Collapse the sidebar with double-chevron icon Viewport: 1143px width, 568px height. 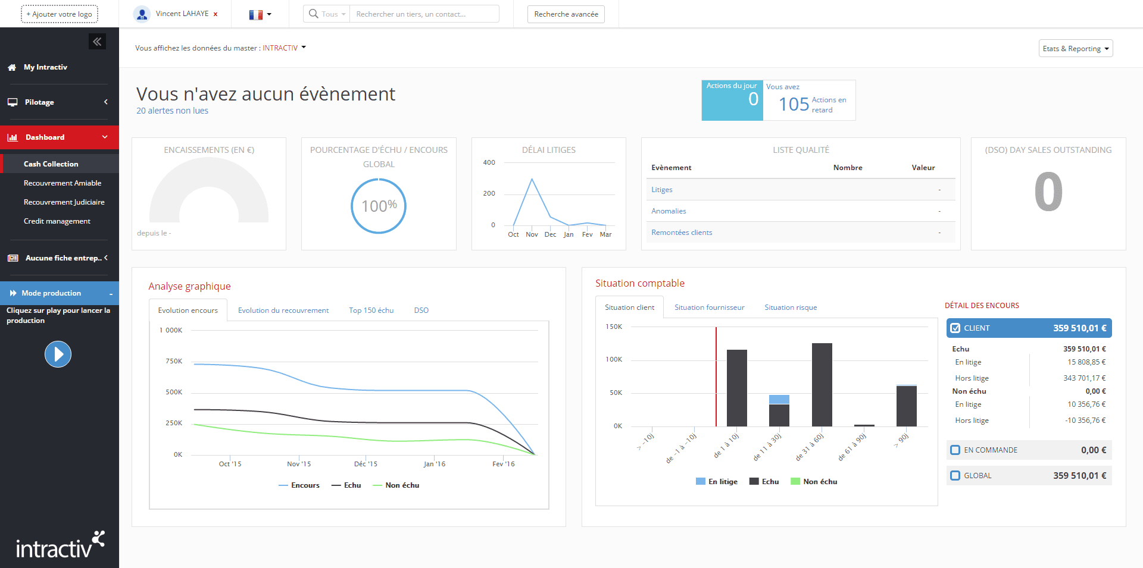point(97,42)
